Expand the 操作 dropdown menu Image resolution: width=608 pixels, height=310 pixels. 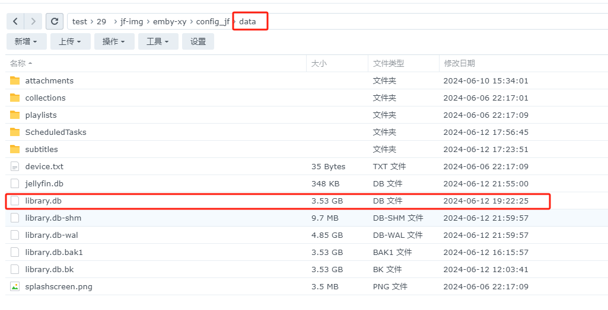[x=114, y=41]
